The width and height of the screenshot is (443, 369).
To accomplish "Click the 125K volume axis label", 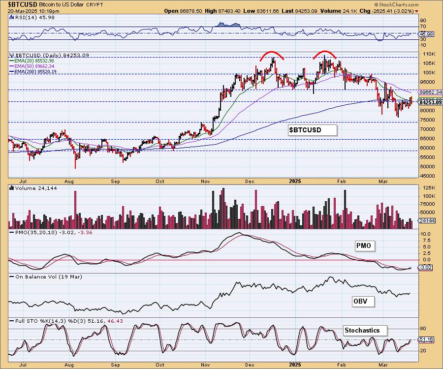I will (x=429, y=188).
